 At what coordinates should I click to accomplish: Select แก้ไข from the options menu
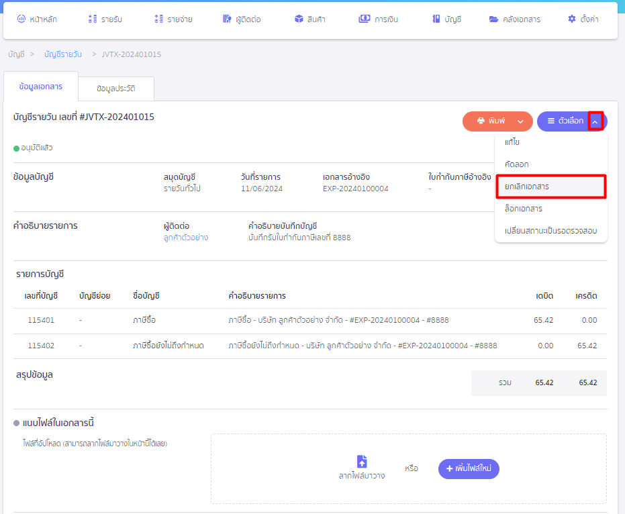tap(551, 142)
